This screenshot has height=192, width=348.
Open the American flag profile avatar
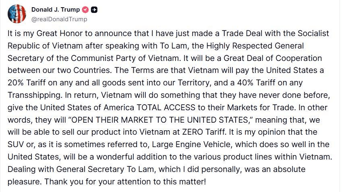(17, 14)
